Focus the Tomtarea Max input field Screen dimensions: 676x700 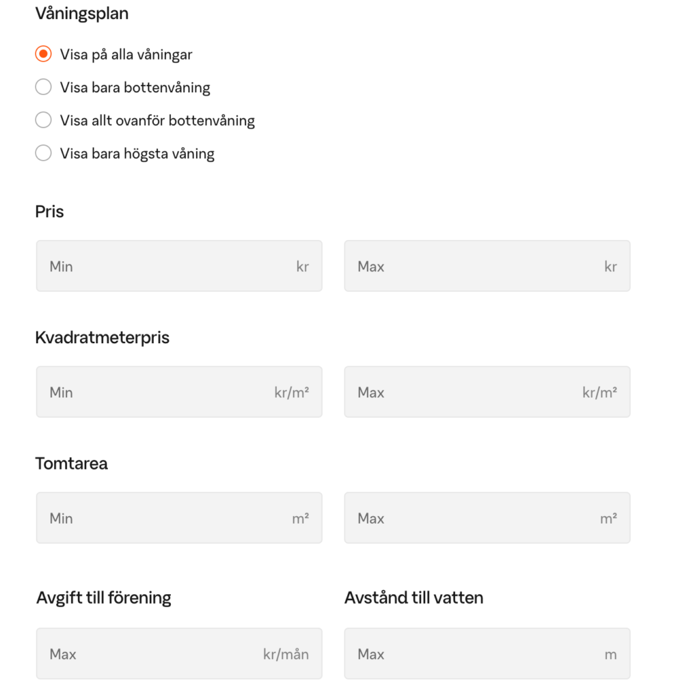point(473,518)
